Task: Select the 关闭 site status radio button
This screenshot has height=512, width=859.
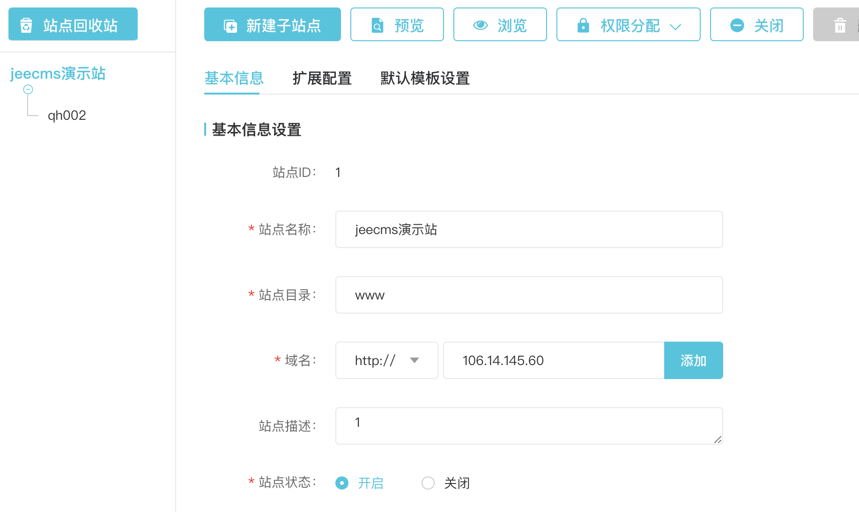Action: pyautogui.click(x=428, y=483)
